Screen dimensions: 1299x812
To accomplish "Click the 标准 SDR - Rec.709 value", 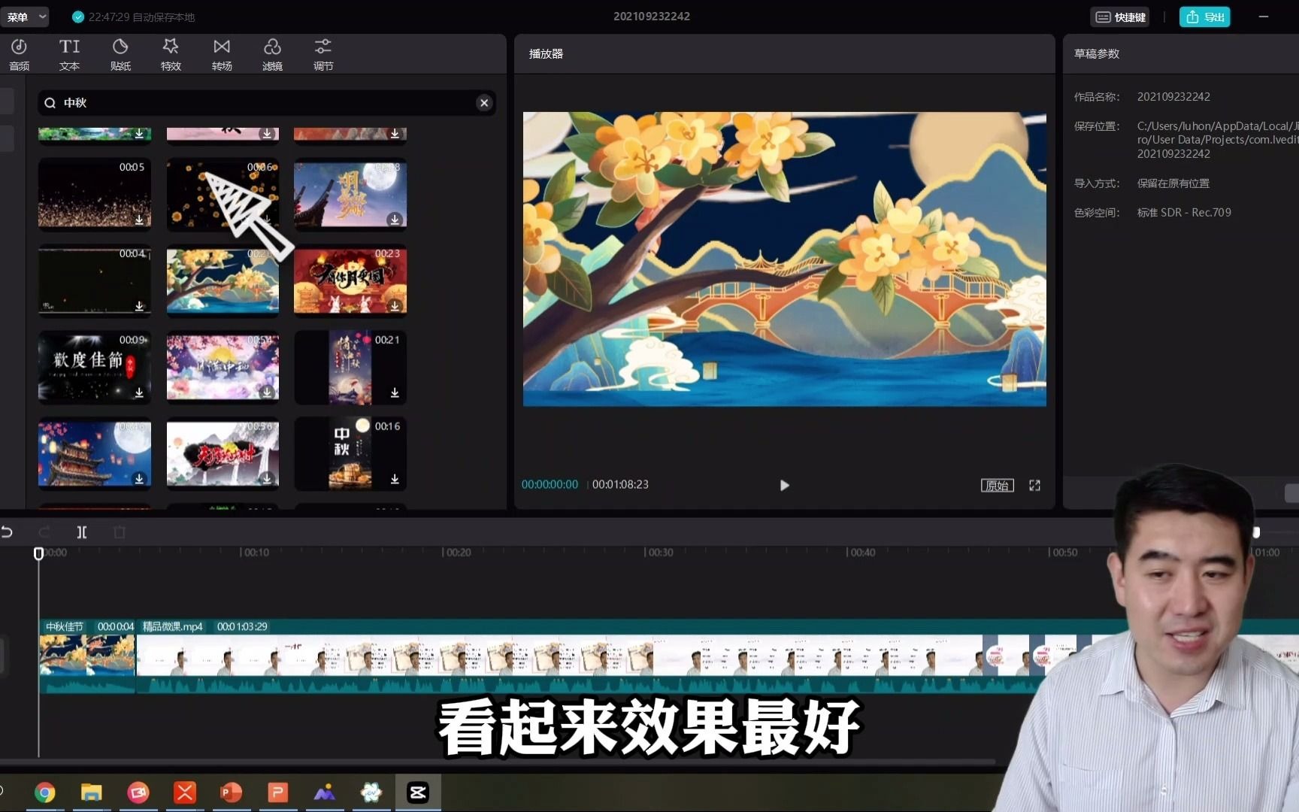I will 1184,213.
